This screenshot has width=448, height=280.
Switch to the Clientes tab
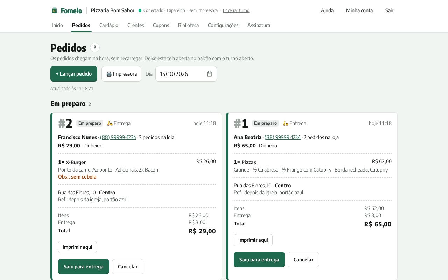click(x=136, y=25)
